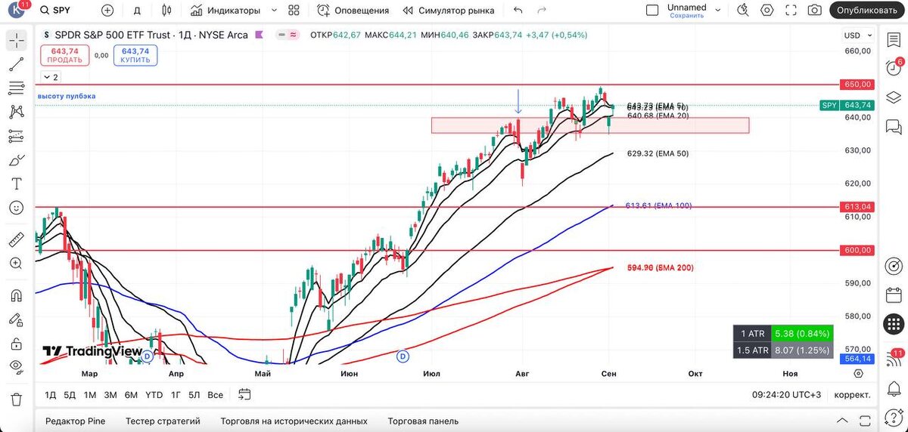This screenshot has width=908, height=432.
Task: Open the patterns drawing tool
Action: coord(16,113)
